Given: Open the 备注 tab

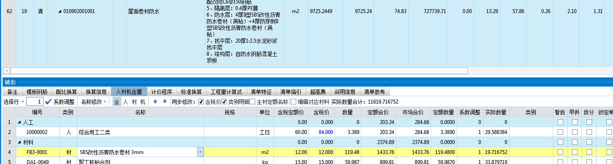Looking at the screenshot, I should pos(13,92).
